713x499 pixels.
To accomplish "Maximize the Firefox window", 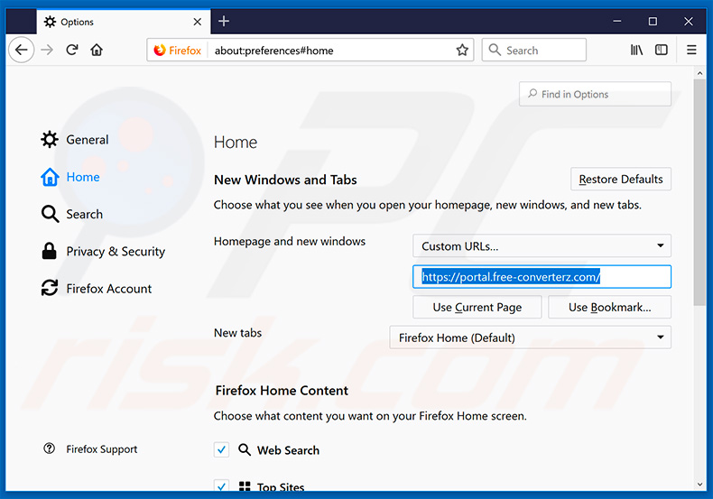I will 653,22.
